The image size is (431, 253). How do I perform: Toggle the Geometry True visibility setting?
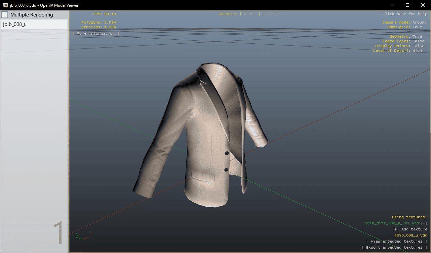[417, 37]
